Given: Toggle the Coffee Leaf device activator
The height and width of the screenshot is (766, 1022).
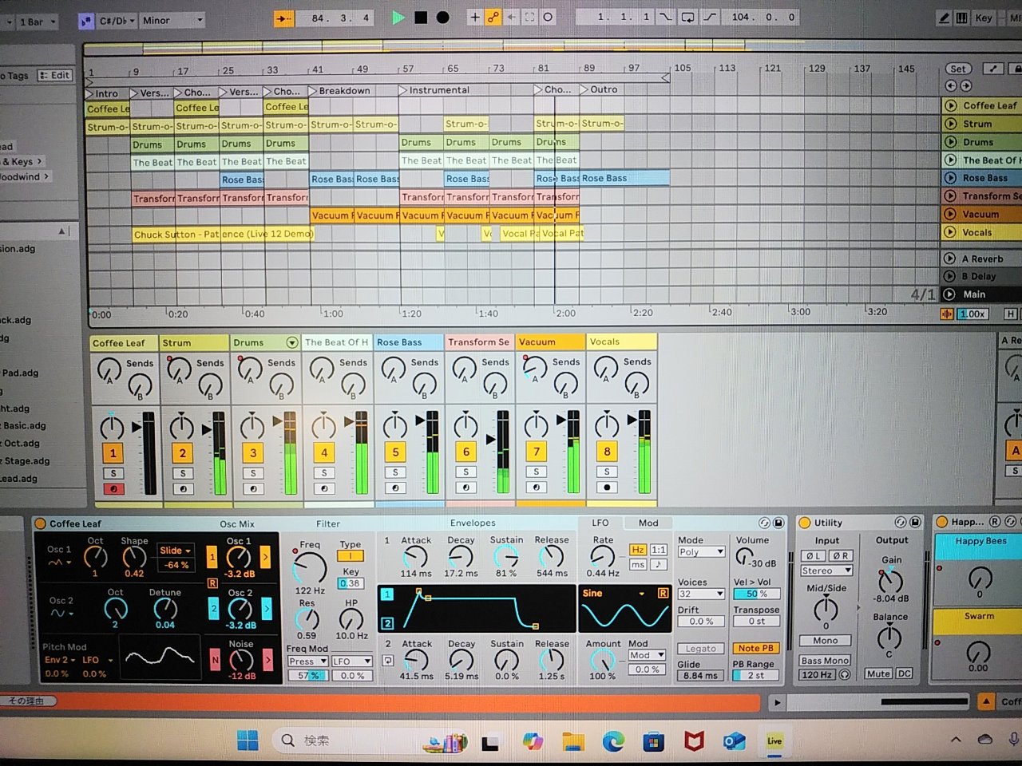Looking at the screenshot, I should coord(41,523).
